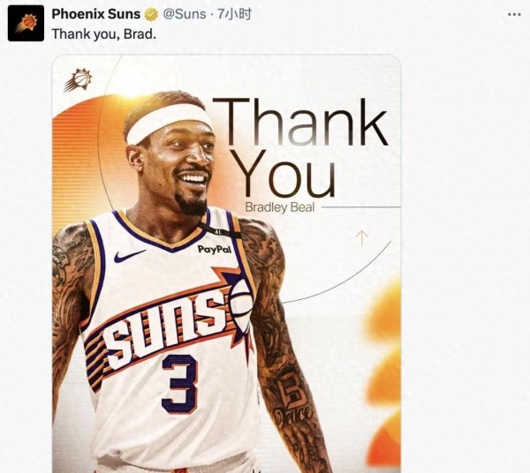Click the Suns logo on the poster
Image resolution: width=530 pixels, height=473 pixels.
pyautogui.click(x=78, y=79)
